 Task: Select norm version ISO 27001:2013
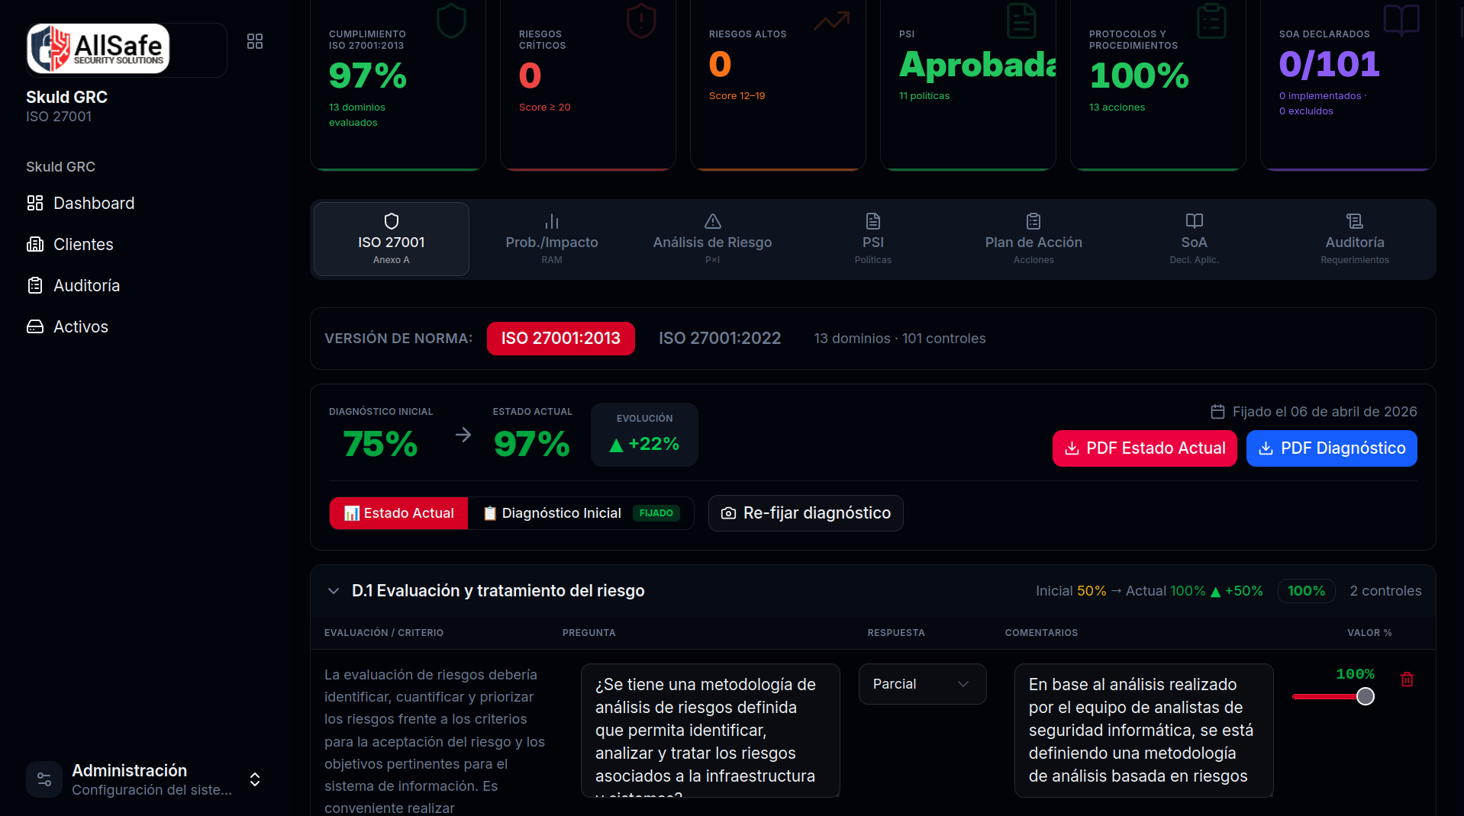(561, 339)
